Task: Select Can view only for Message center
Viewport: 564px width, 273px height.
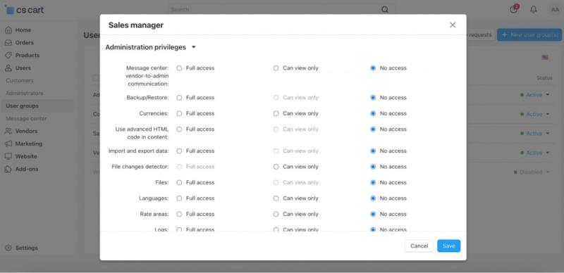Action: coord(276,68)
